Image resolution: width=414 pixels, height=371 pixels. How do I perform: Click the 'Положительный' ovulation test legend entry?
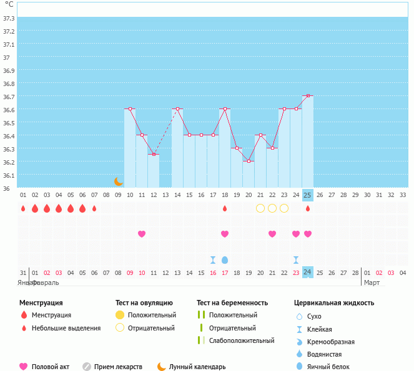(151, 315)
